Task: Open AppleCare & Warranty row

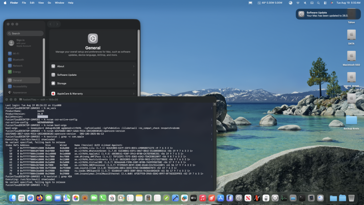Action: (x=93, y=94)
